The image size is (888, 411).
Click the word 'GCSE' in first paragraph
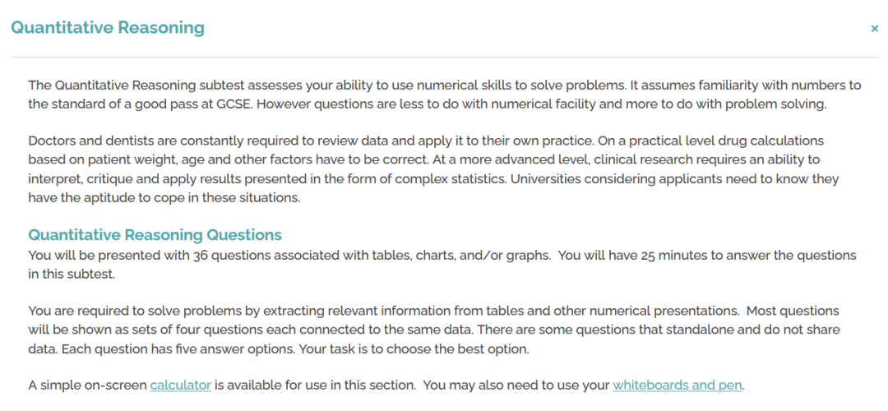tap(232, 104)
